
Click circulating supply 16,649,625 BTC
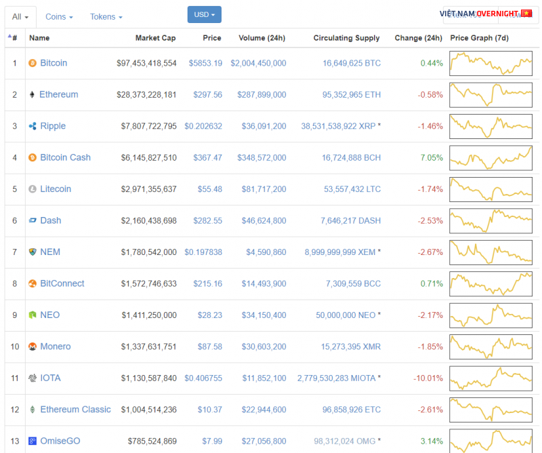pos(352,63)
